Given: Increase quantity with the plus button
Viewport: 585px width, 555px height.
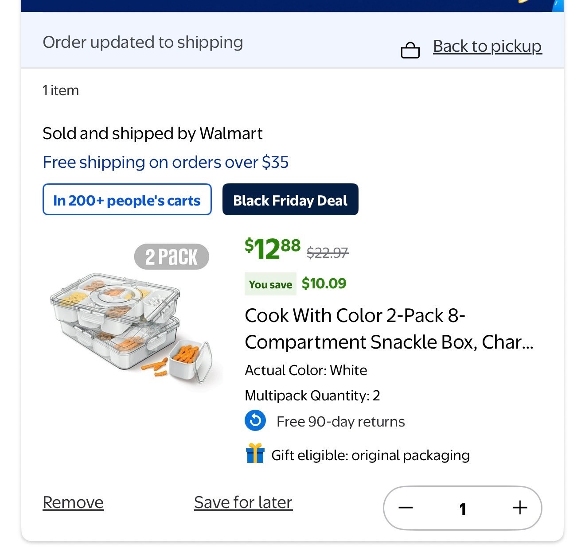Looking at the screenshot, I should [519, 508].
